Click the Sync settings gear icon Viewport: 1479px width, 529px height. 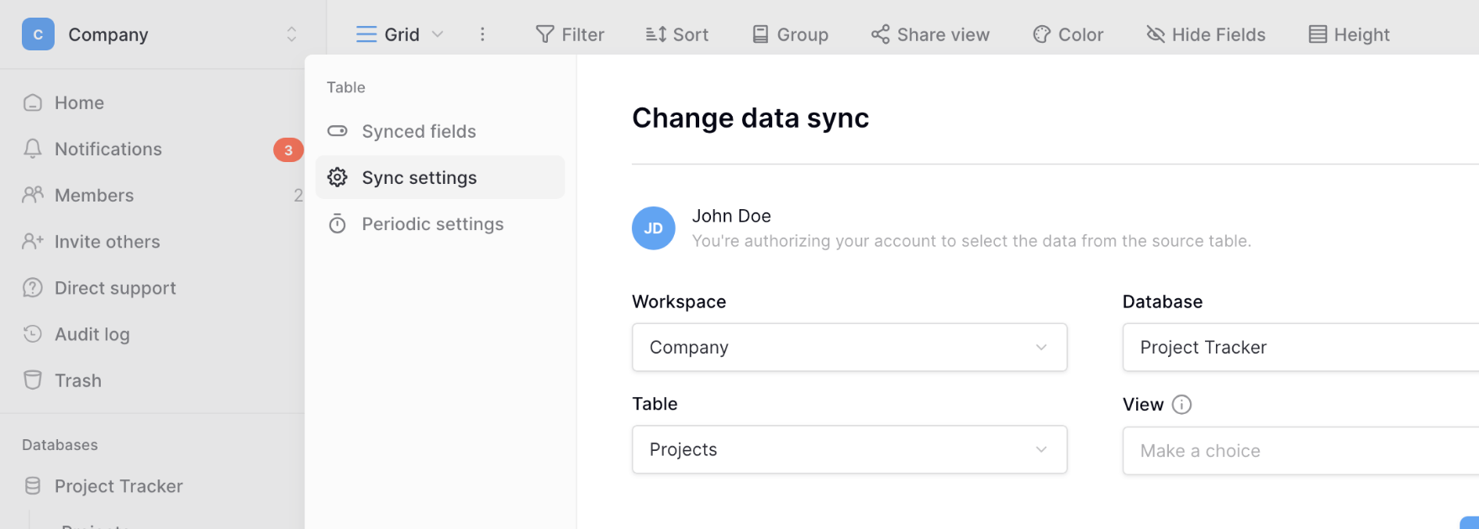(x=337, y=177)
